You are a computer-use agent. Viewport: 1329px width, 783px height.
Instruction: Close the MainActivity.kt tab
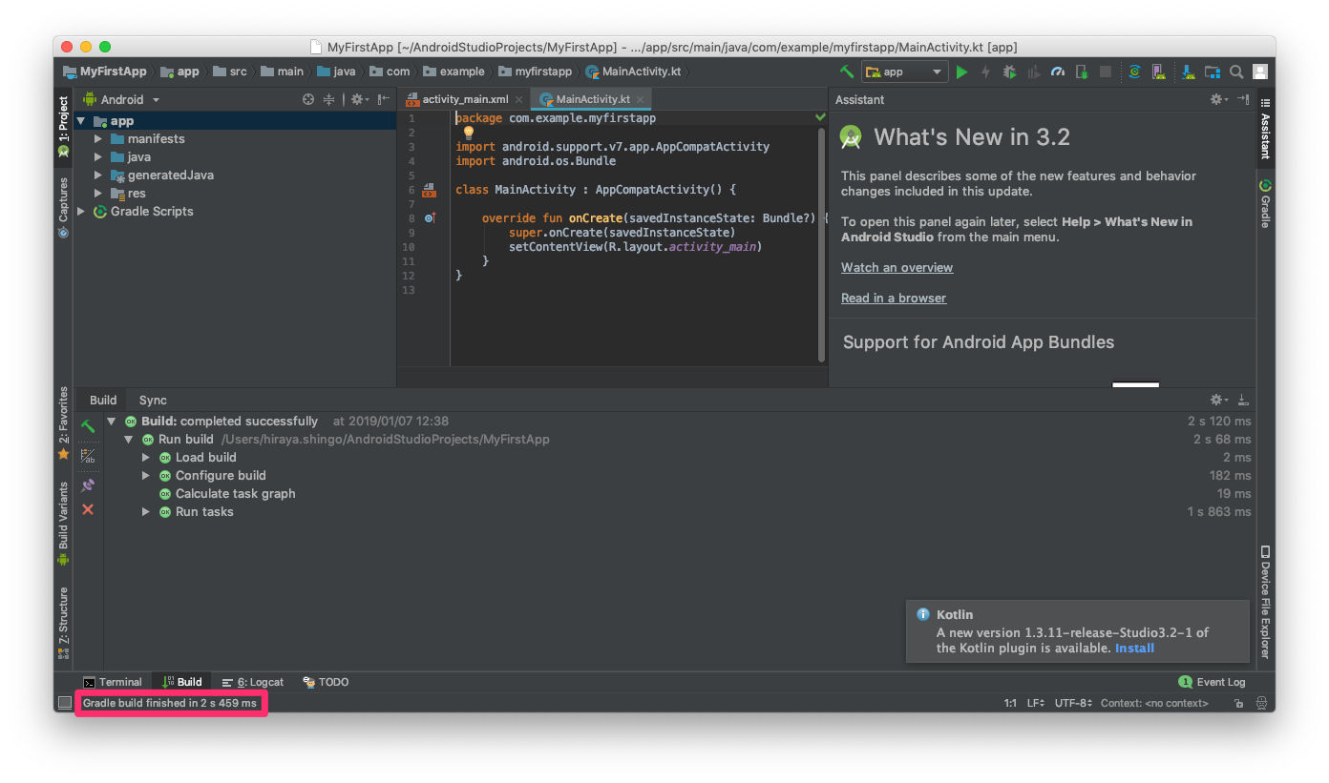point(641,99)
